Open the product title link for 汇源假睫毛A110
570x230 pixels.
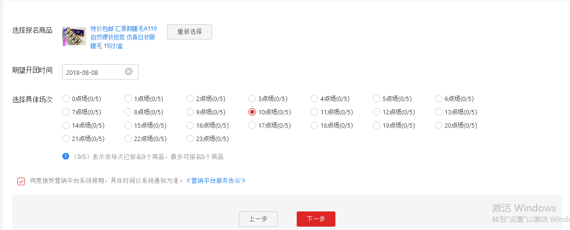point(123,37)
